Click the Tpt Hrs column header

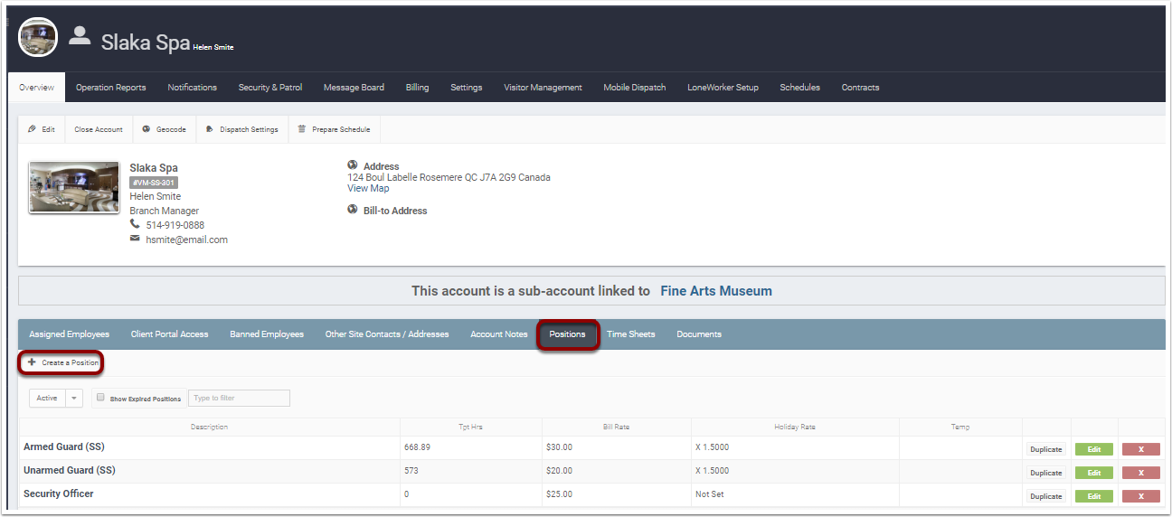tap(470, 427)
